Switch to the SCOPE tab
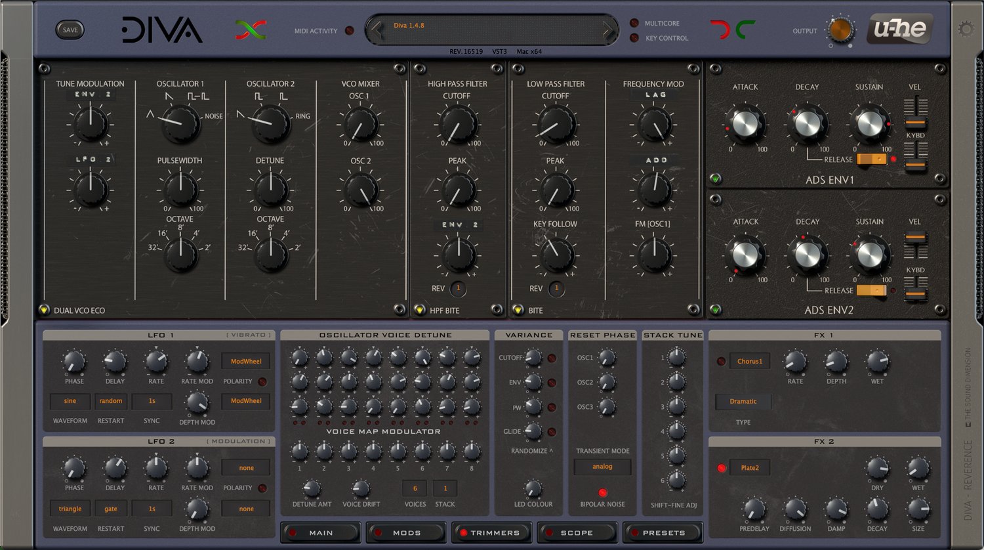 (x=577, y=532)
